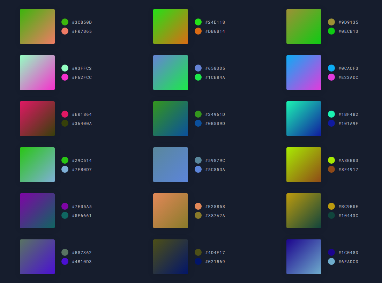Image resolution: width=382 pixels, height=283 pixels.
Task: Click the purple gradient swatch beside #4B10D3
Action: (x=37, y=257)
